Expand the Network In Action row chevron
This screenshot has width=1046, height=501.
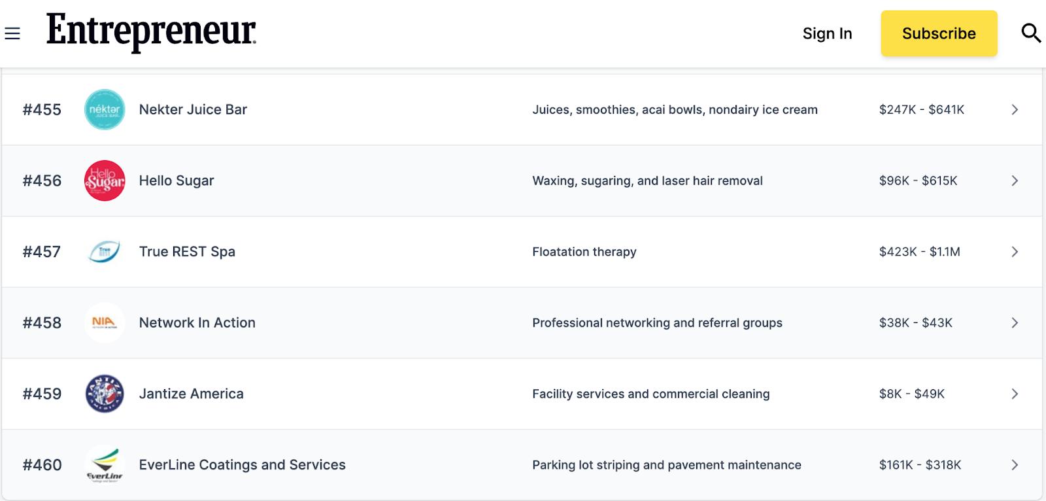1015,322
